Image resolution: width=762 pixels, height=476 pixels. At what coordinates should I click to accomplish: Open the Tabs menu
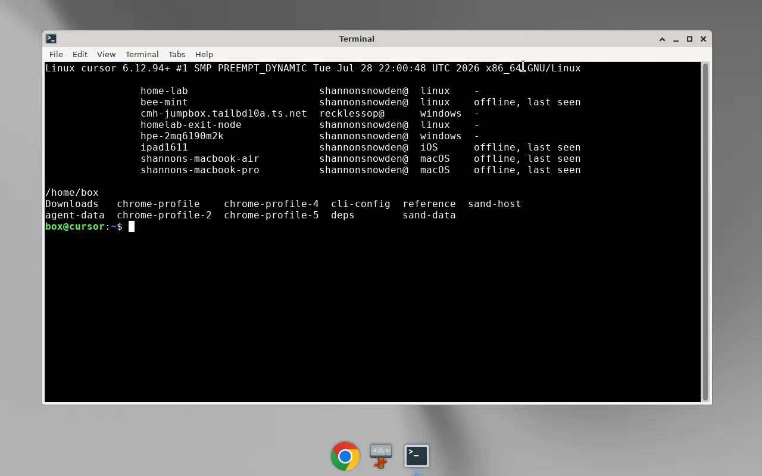[177, 54]
